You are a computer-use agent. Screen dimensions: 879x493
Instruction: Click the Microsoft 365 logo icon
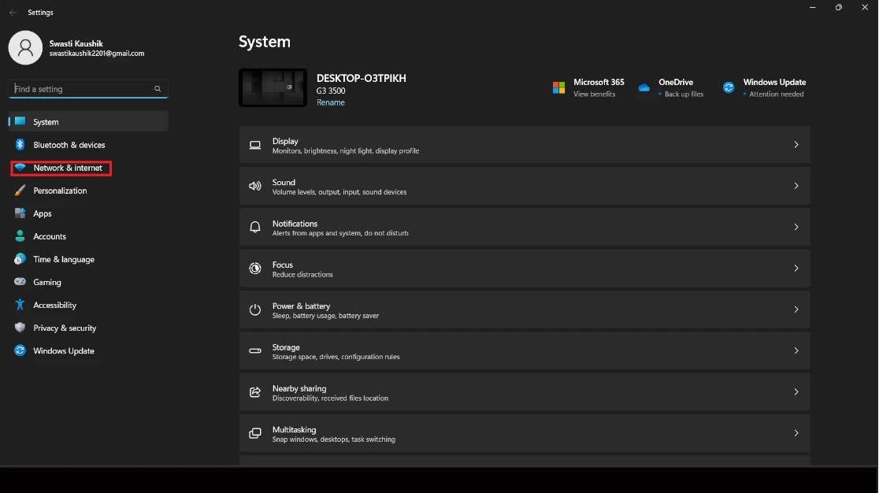click(x=558, y=87)
